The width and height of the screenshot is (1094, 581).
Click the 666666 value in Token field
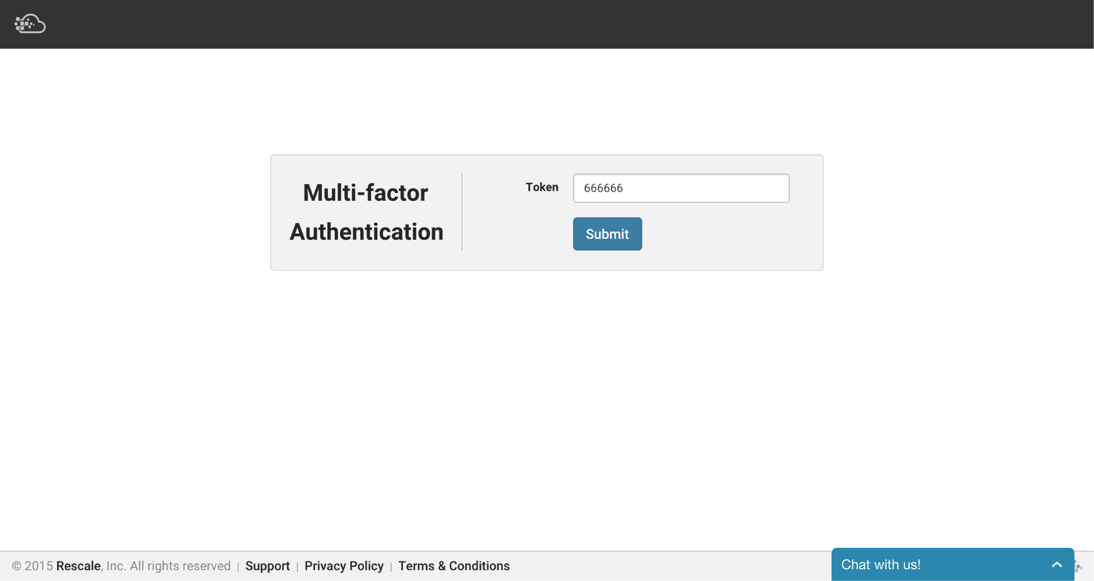603,188
